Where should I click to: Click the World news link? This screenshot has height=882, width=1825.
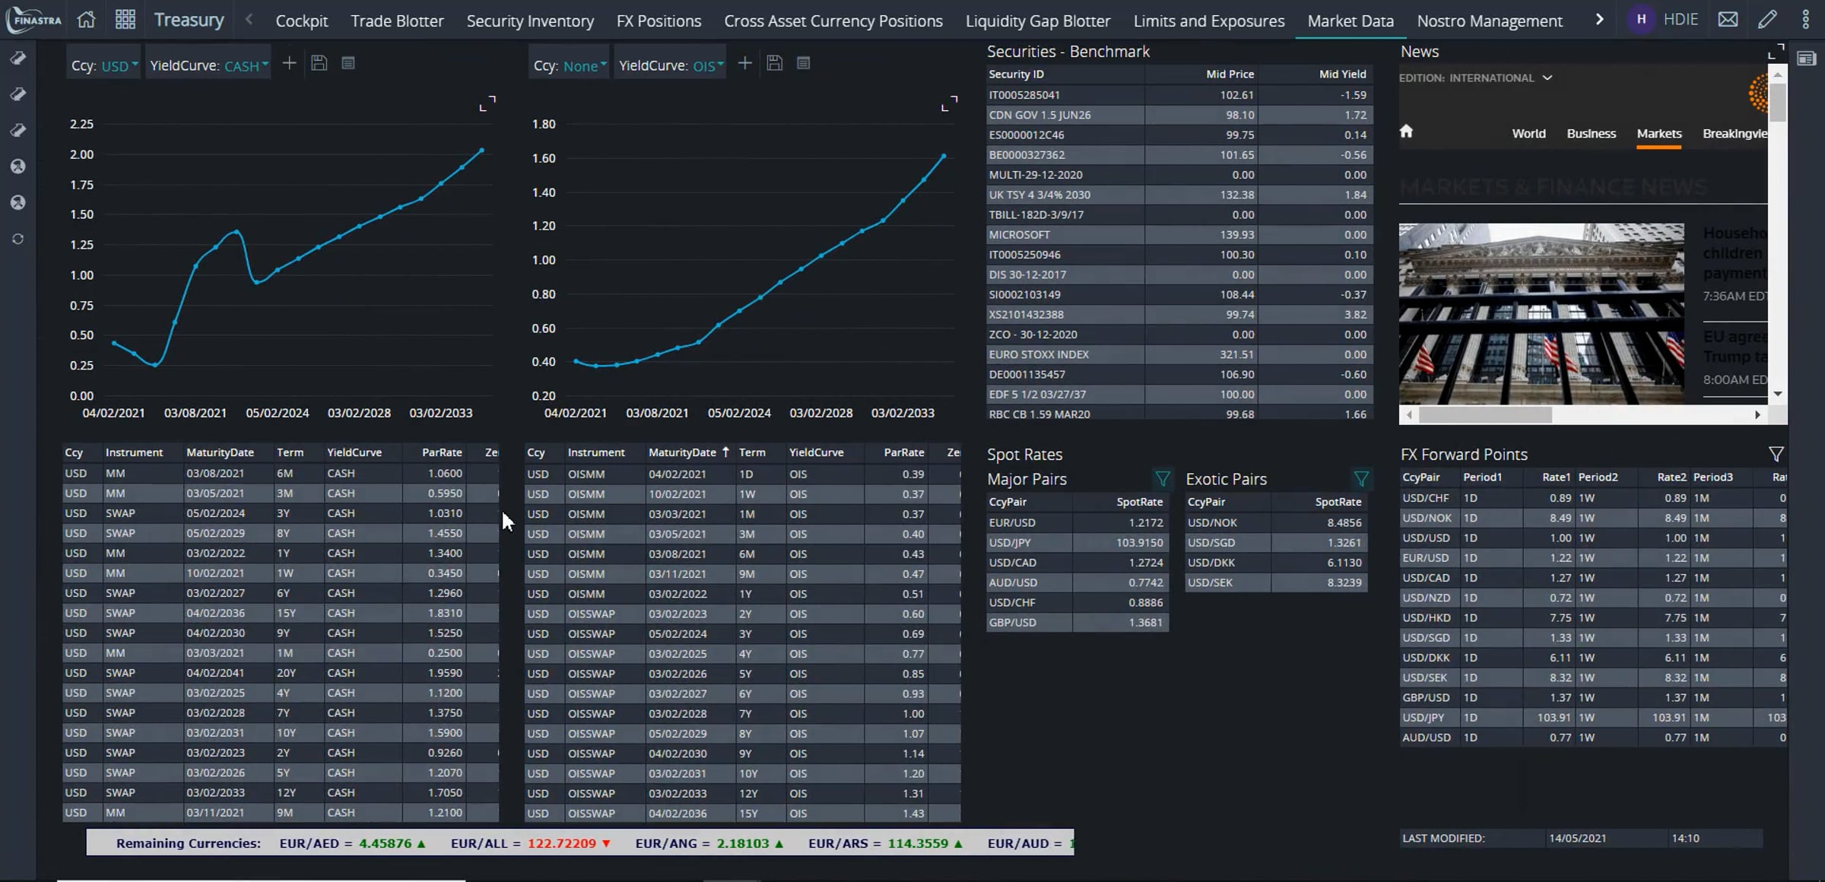click(x=1528, y=134)
